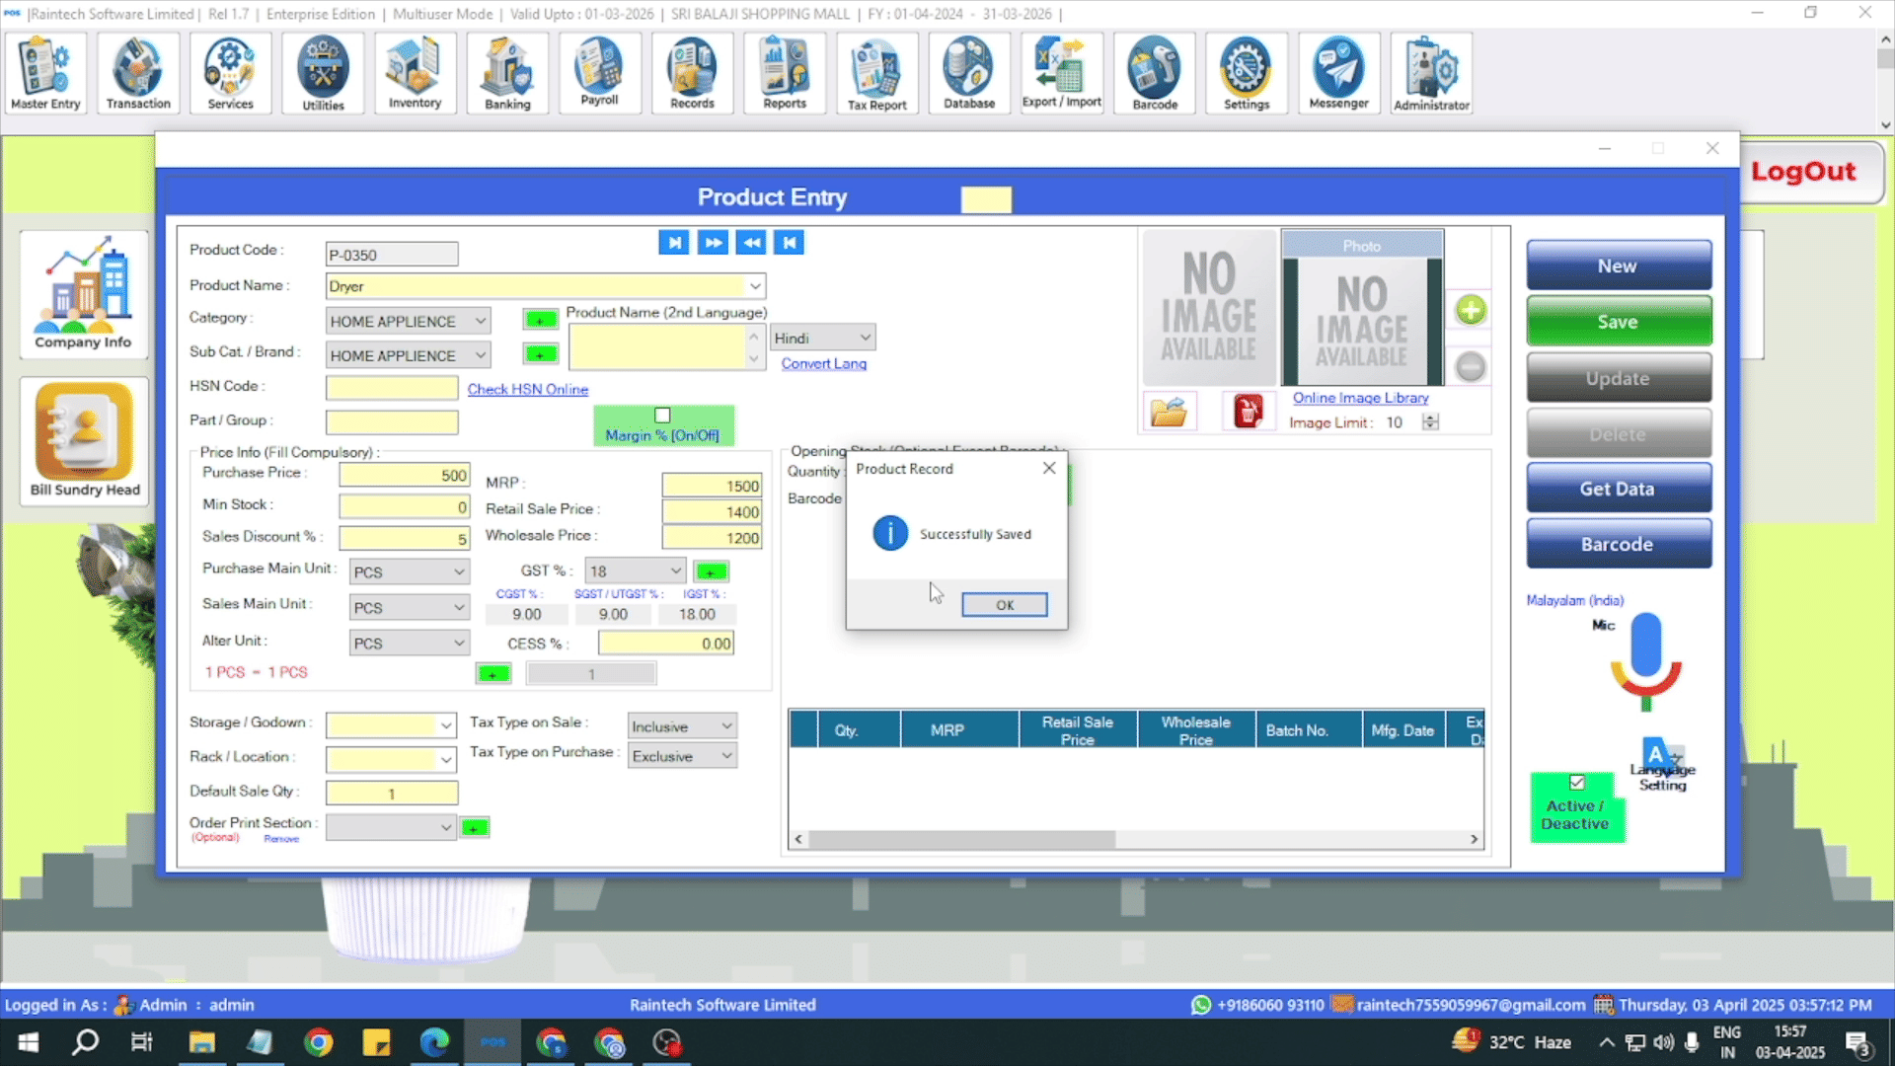Toggle the Margin % On/Off checkbox
The height and width of the screenshot is (1066, 1895).
662,416
